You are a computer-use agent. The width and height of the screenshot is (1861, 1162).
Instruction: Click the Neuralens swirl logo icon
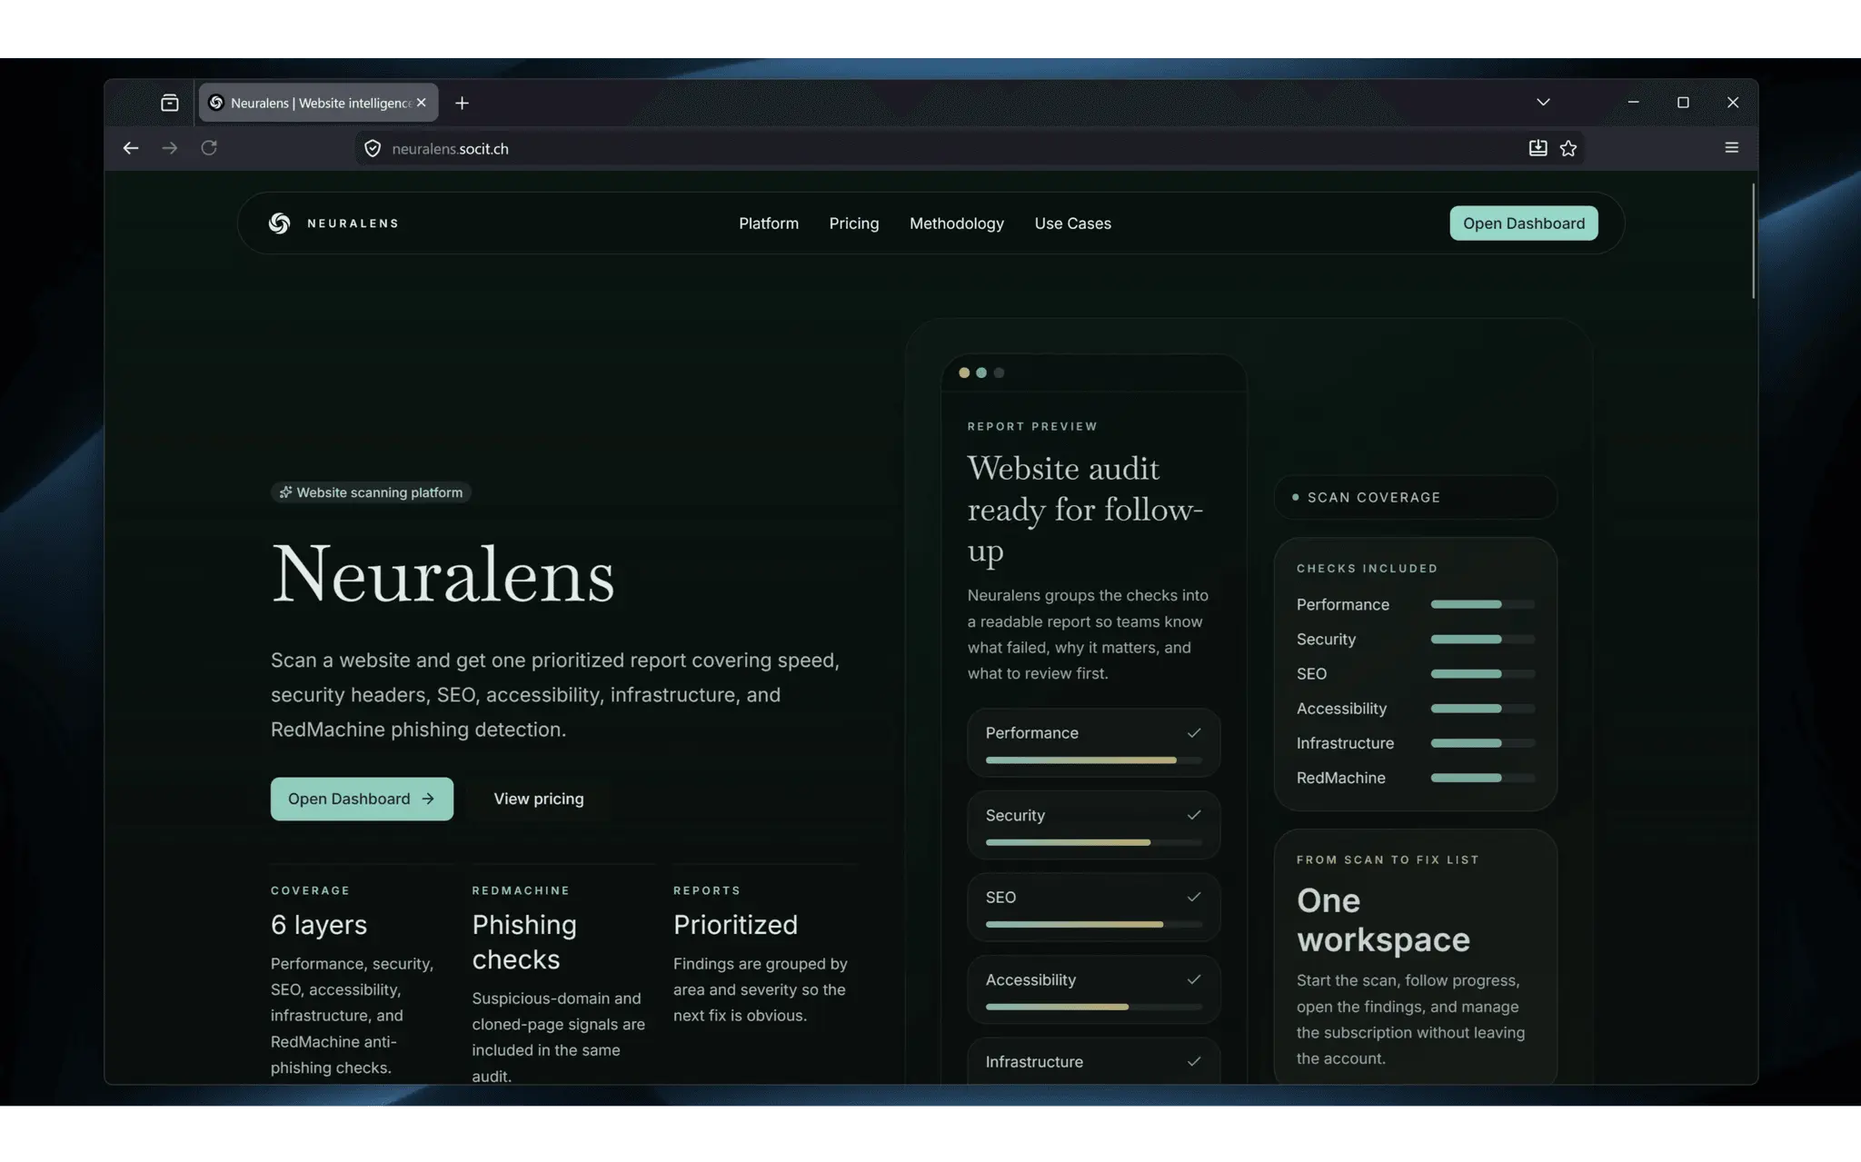(x=279, y=223)
